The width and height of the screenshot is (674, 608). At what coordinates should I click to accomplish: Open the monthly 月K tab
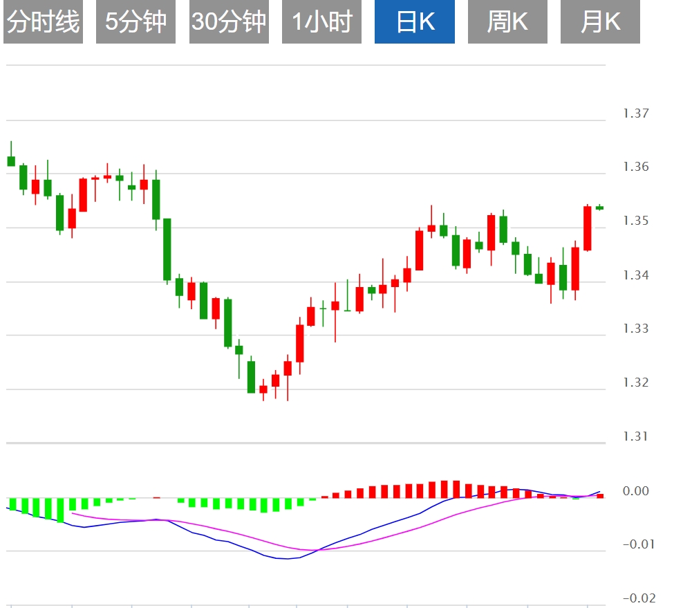click(x=600, y=22)
